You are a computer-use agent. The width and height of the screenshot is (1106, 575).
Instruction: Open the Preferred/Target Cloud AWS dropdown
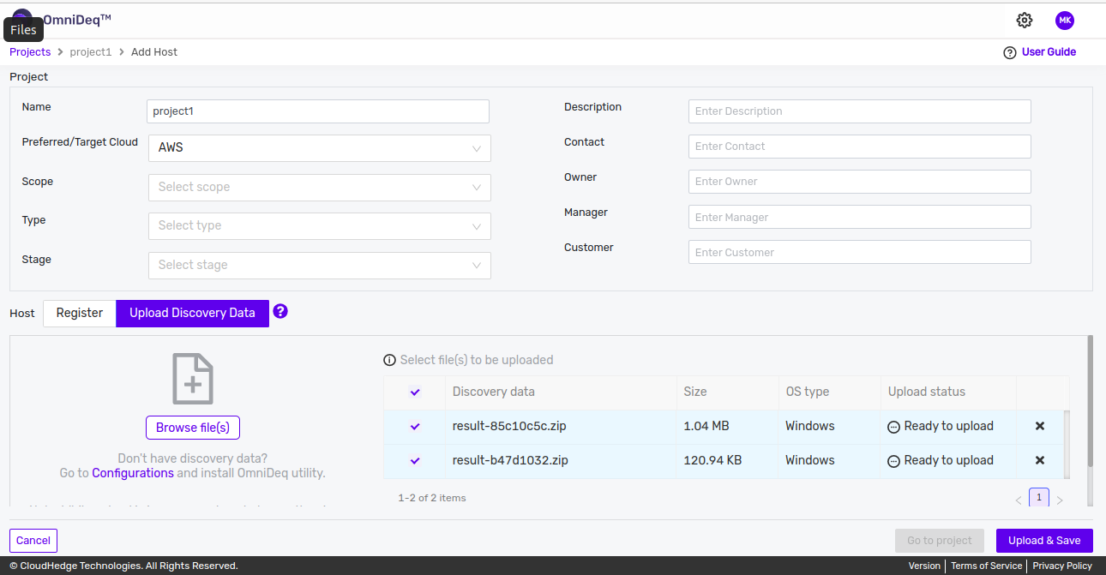[x=319, y=148]
